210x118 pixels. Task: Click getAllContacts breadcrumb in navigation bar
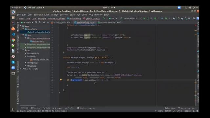(92, 18)
